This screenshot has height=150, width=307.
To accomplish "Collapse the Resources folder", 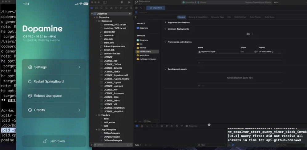I will [96, 21].
